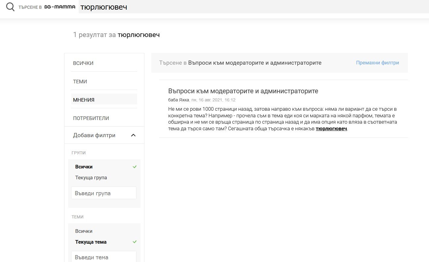Click the magnifying glass search icon
This screenshot has height=262, width=429.
tap(10, 7)
